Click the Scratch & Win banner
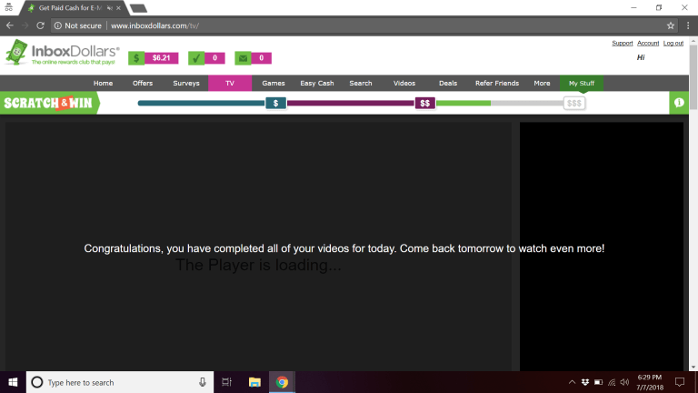The image size is (698, 393). pyautogui.click(x=49, y=103)
